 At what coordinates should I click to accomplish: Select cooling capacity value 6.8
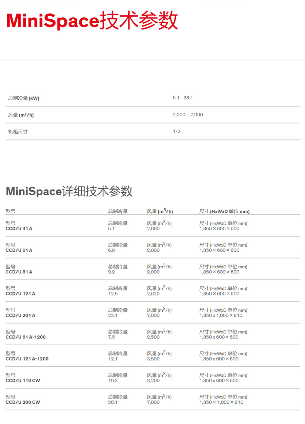click(111, 250)
